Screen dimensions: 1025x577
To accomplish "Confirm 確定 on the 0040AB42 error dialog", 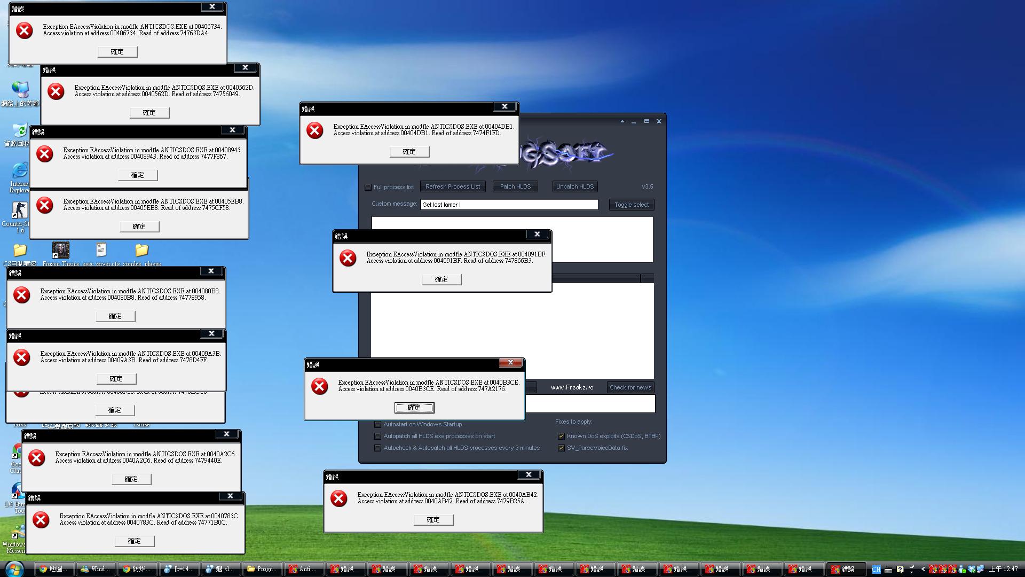I will 433,520.
